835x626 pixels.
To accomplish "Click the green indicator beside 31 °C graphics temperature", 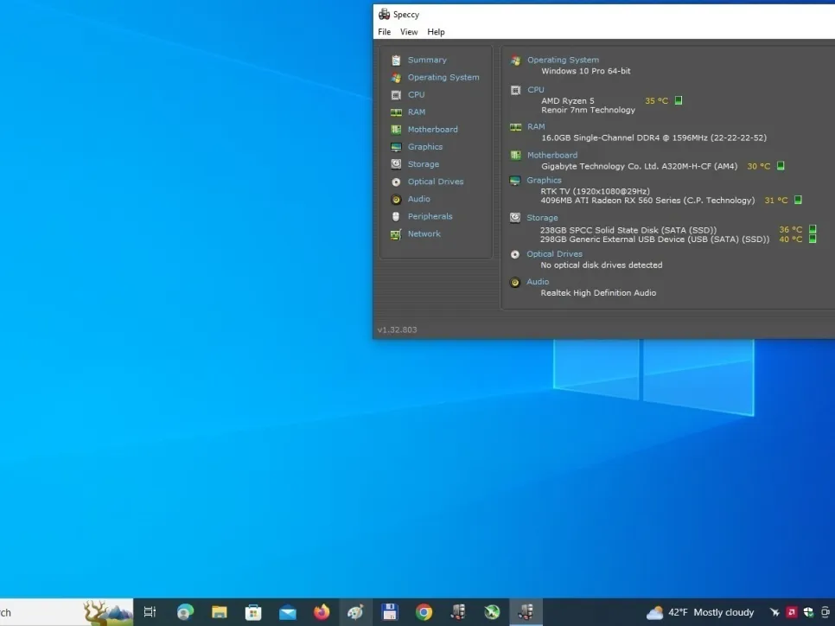I will coord(798,200).
